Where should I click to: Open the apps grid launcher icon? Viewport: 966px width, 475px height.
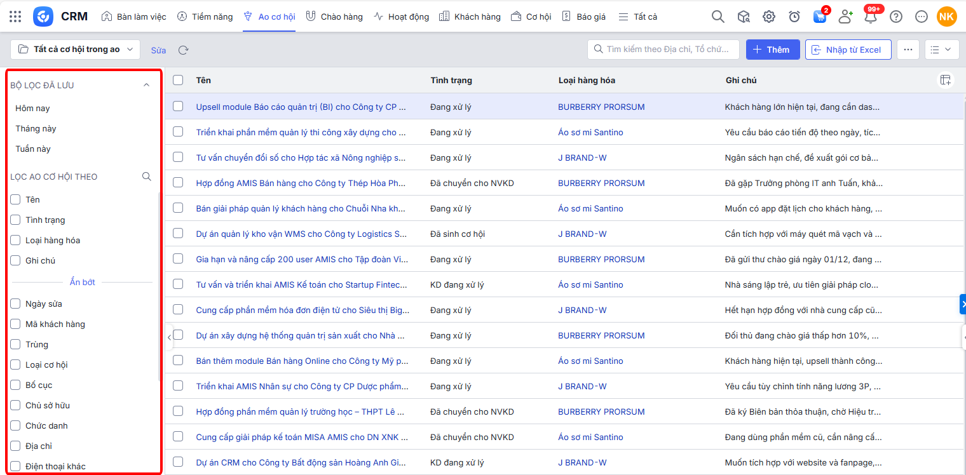(15, 17)
